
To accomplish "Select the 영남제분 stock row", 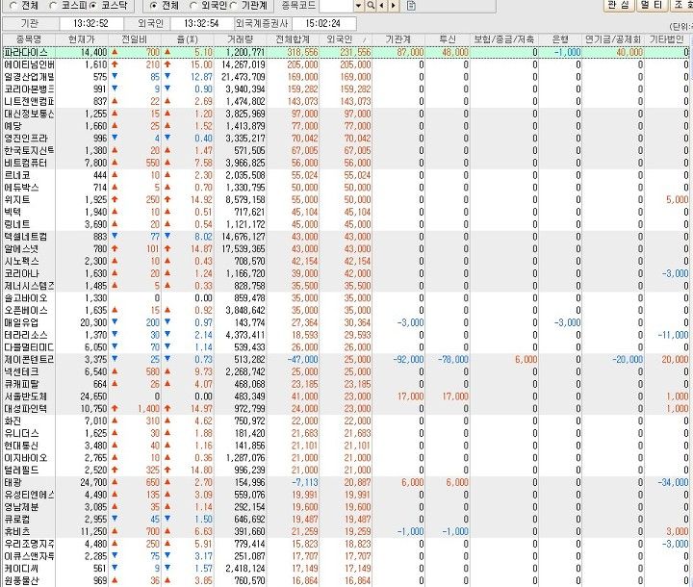I will click(346, 507).
